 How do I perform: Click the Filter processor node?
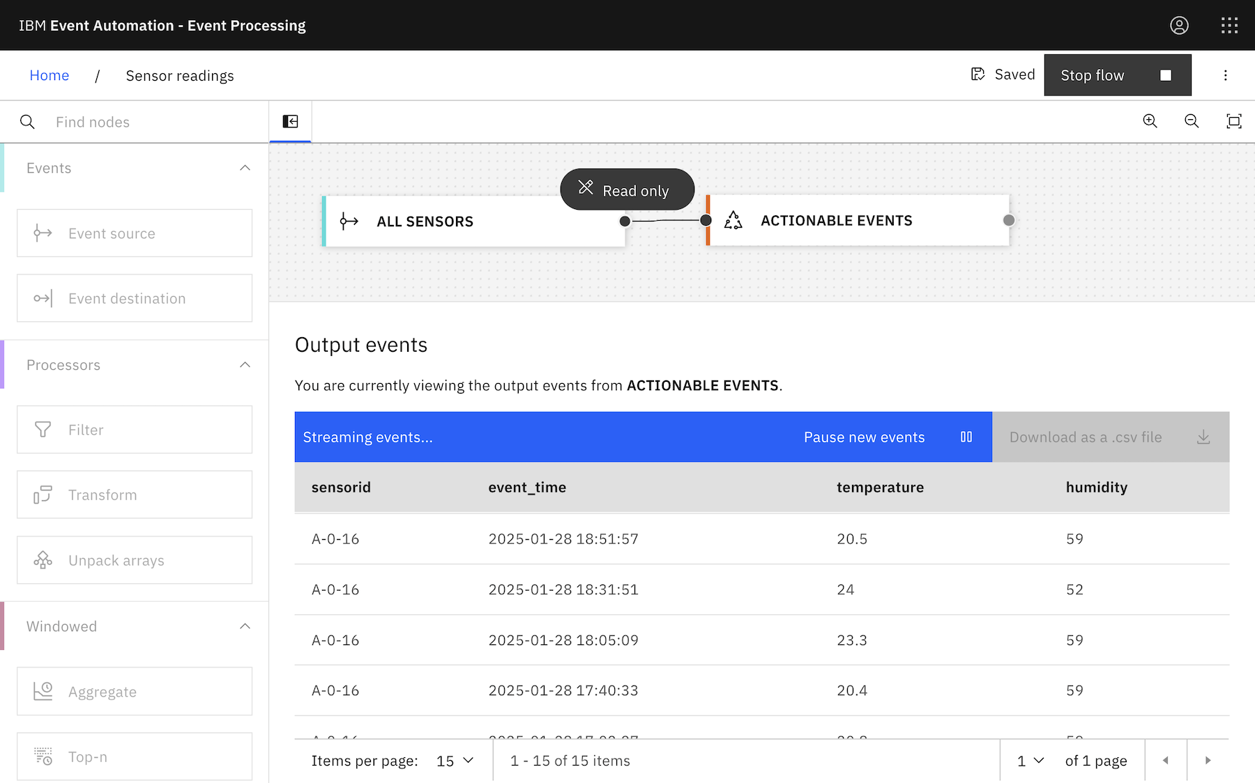click(x=135, y=430)
